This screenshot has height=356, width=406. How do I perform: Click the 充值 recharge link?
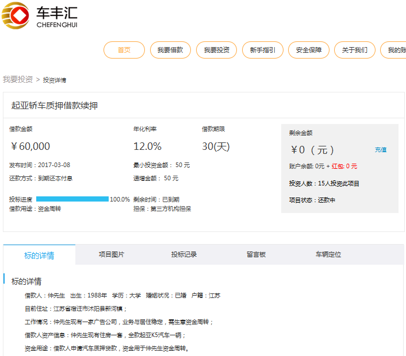click(381, 150)
